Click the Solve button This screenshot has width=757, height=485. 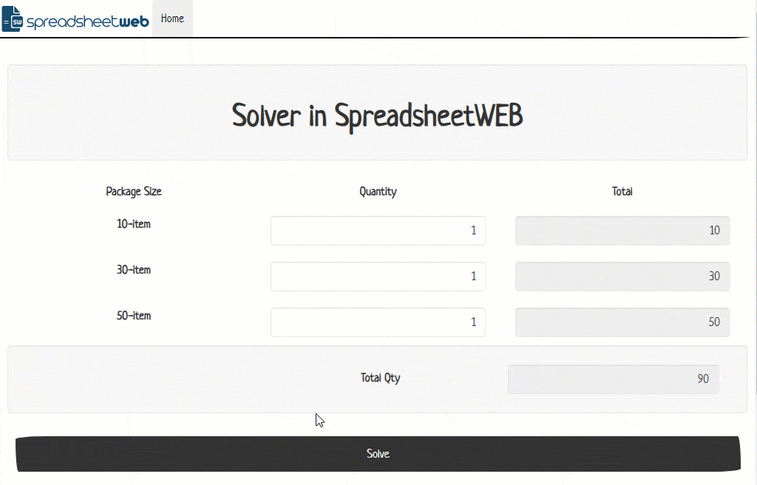point(378,454)
